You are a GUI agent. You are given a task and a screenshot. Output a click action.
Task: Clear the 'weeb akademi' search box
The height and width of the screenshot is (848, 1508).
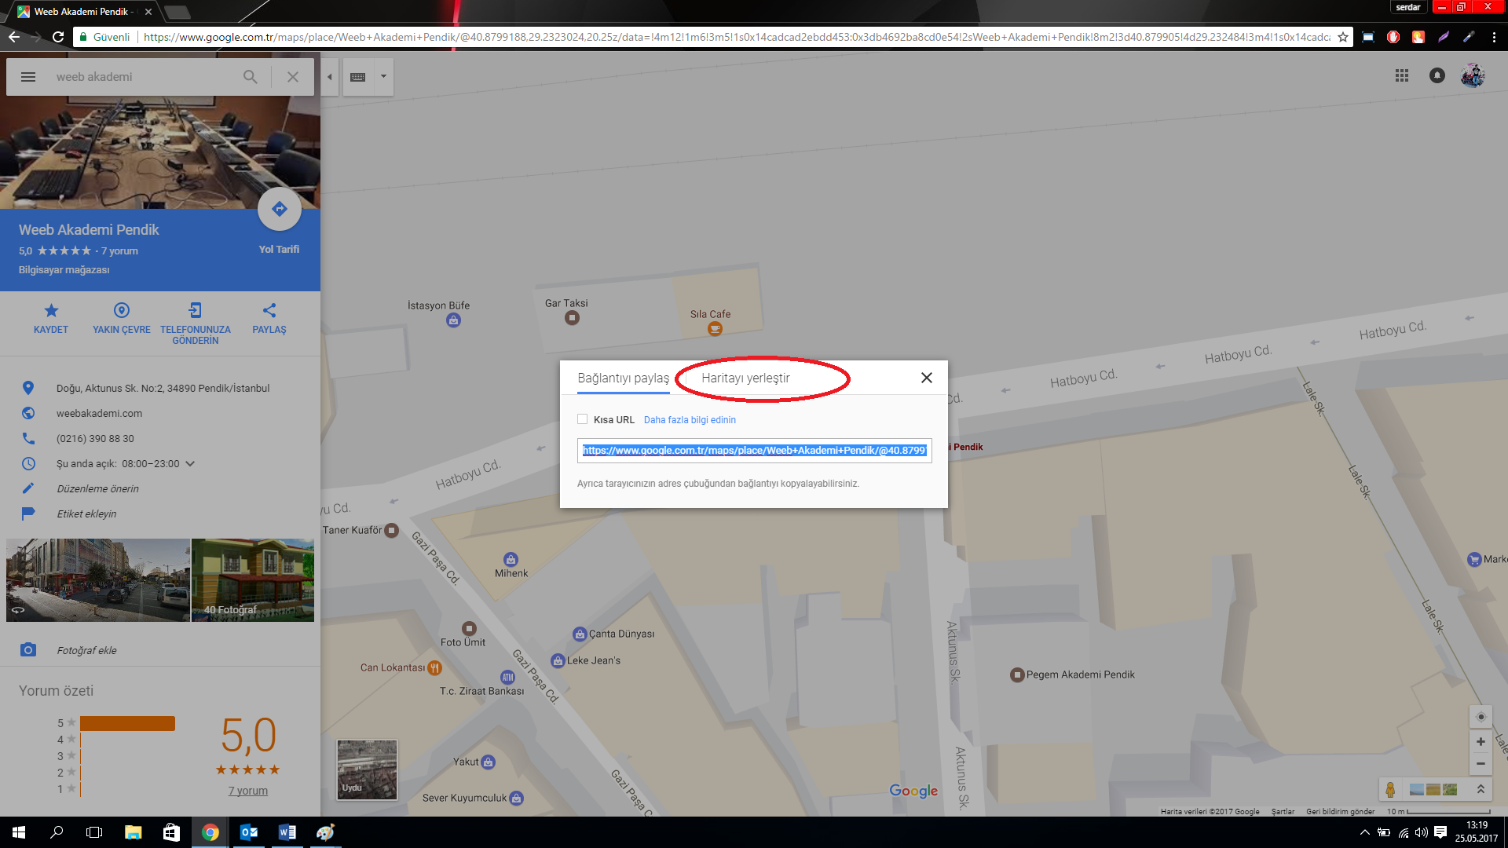point(292,77)
